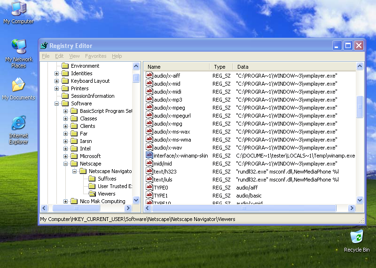
Task: Select the midi/mid string value icon
Action: (149, 164)
